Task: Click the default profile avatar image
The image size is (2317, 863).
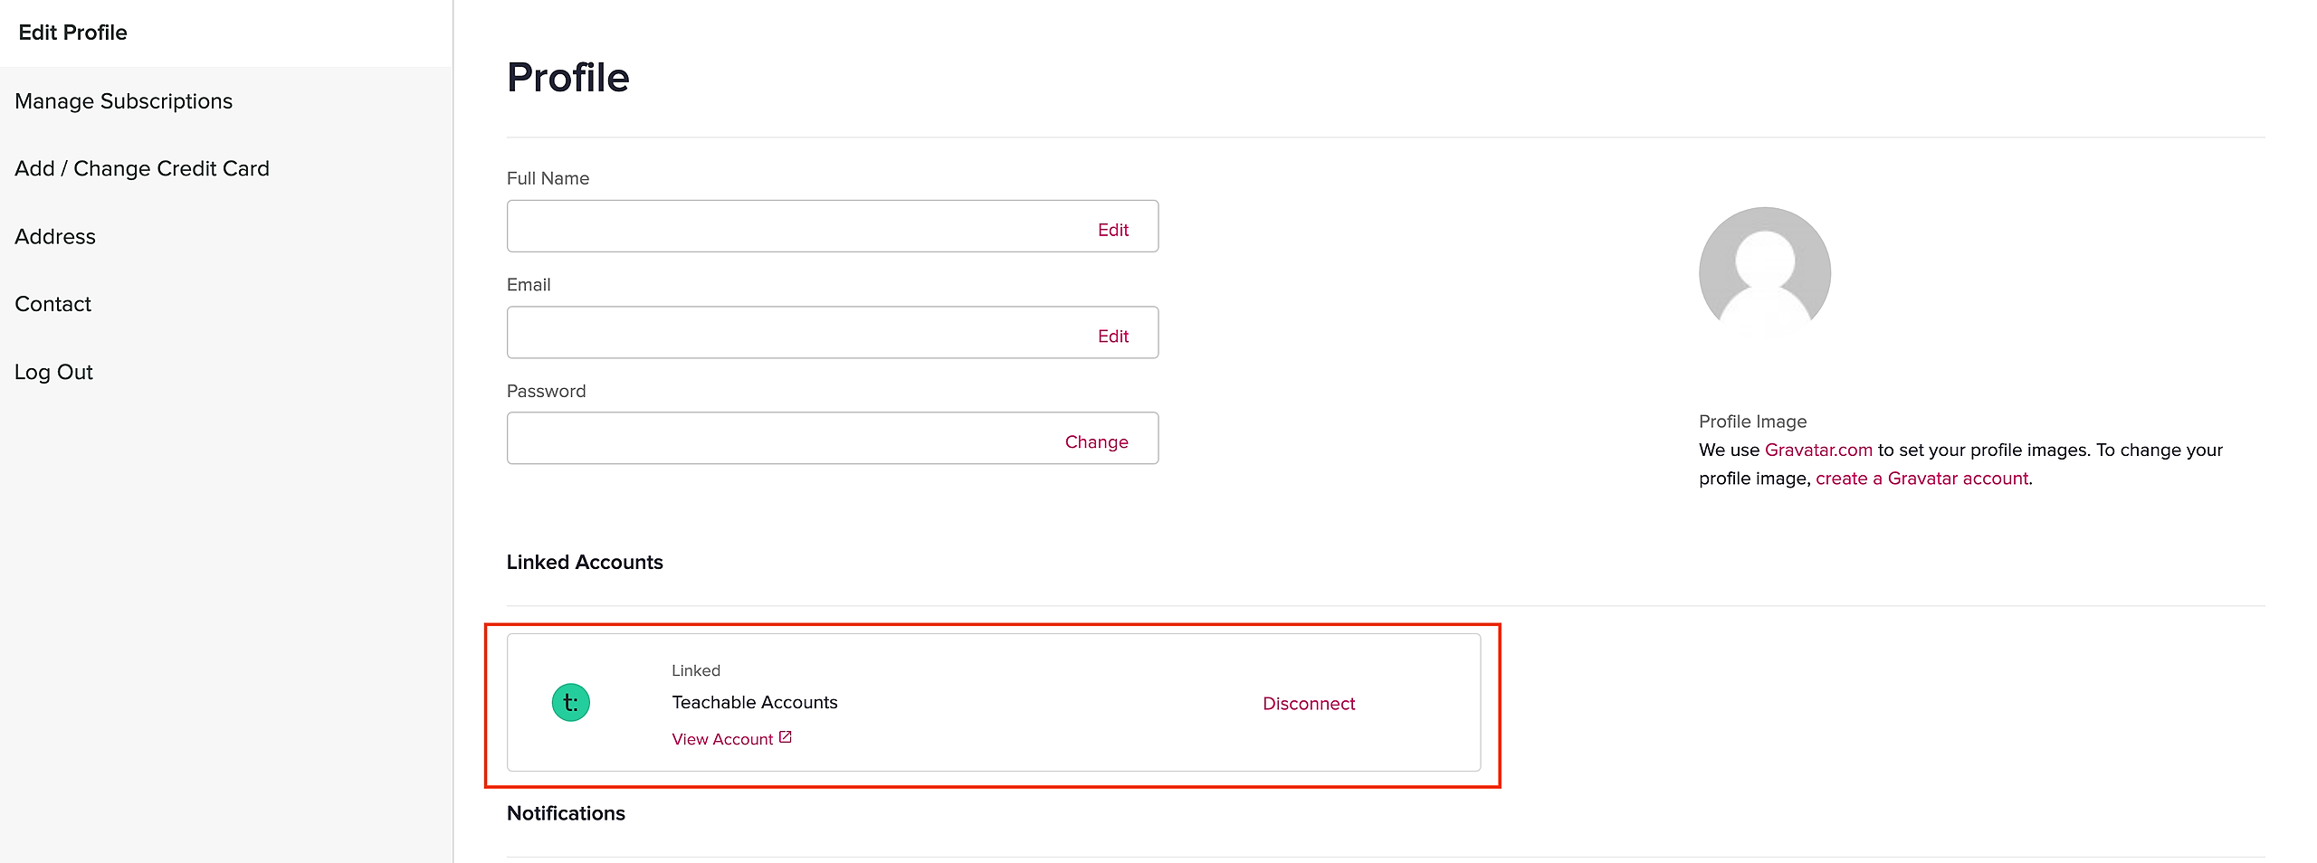Action: [1764, 272]
